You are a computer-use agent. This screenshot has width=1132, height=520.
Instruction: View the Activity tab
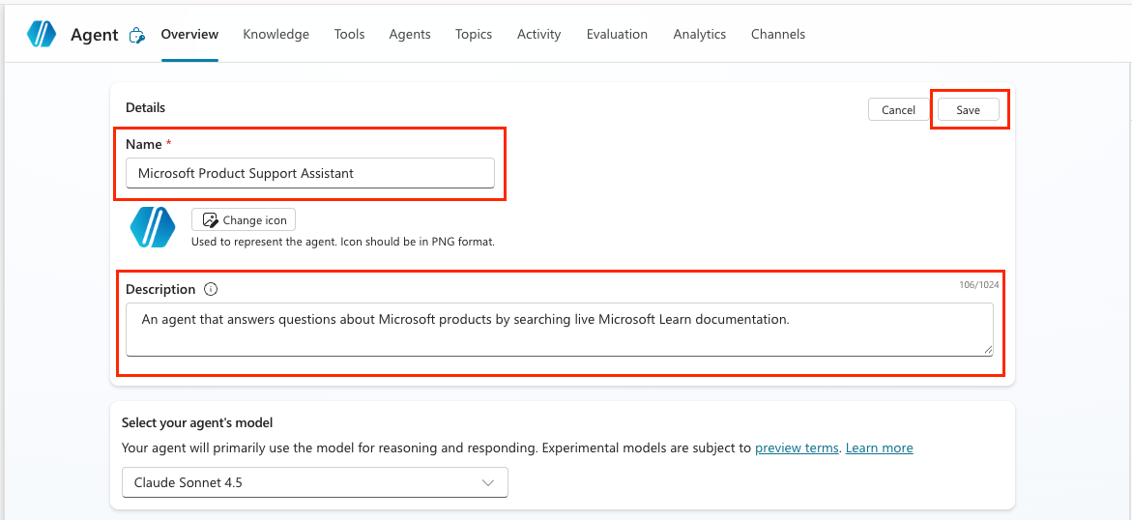(x=538, y=34)
